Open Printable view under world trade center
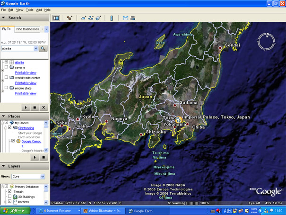The height and width of the screenshot is (215, 286). pos(26,83)
